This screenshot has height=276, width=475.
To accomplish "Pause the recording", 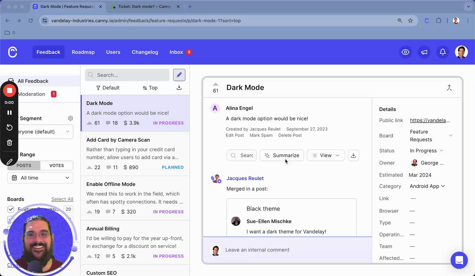I will [x=10, y=112].
